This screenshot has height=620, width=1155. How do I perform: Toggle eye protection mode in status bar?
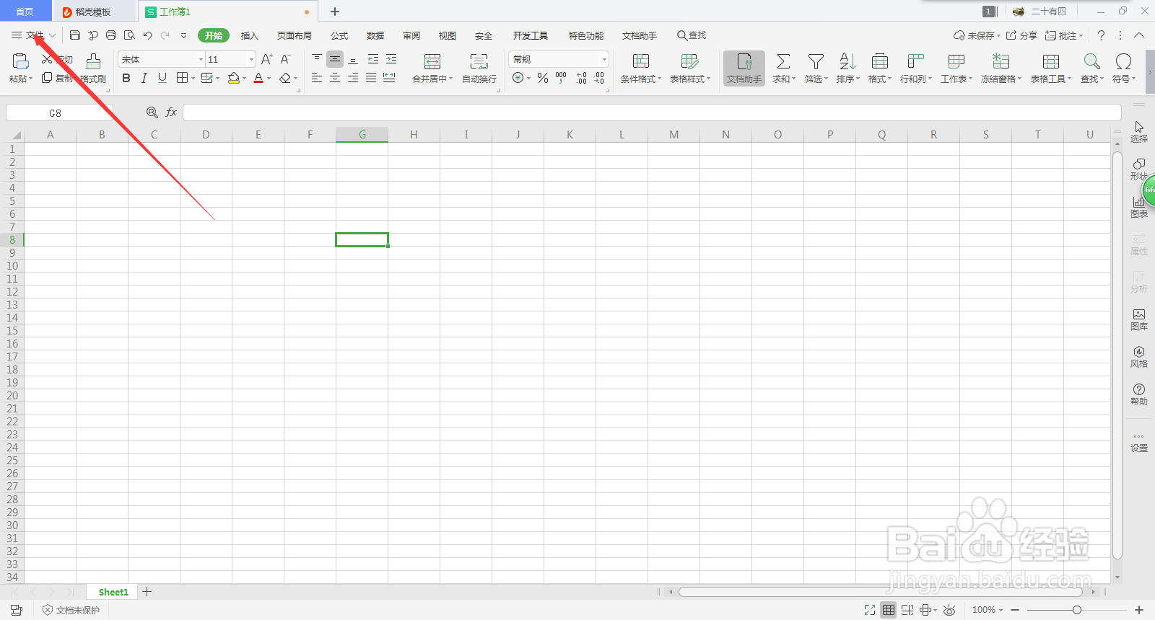click(949, 610)
